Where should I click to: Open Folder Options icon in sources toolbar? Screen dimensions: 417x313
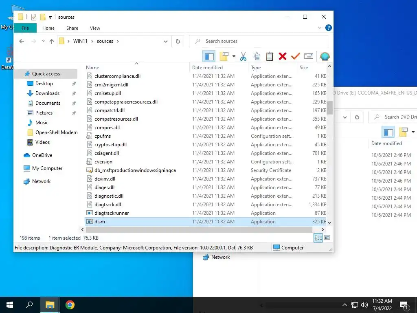tap(224, 56)
